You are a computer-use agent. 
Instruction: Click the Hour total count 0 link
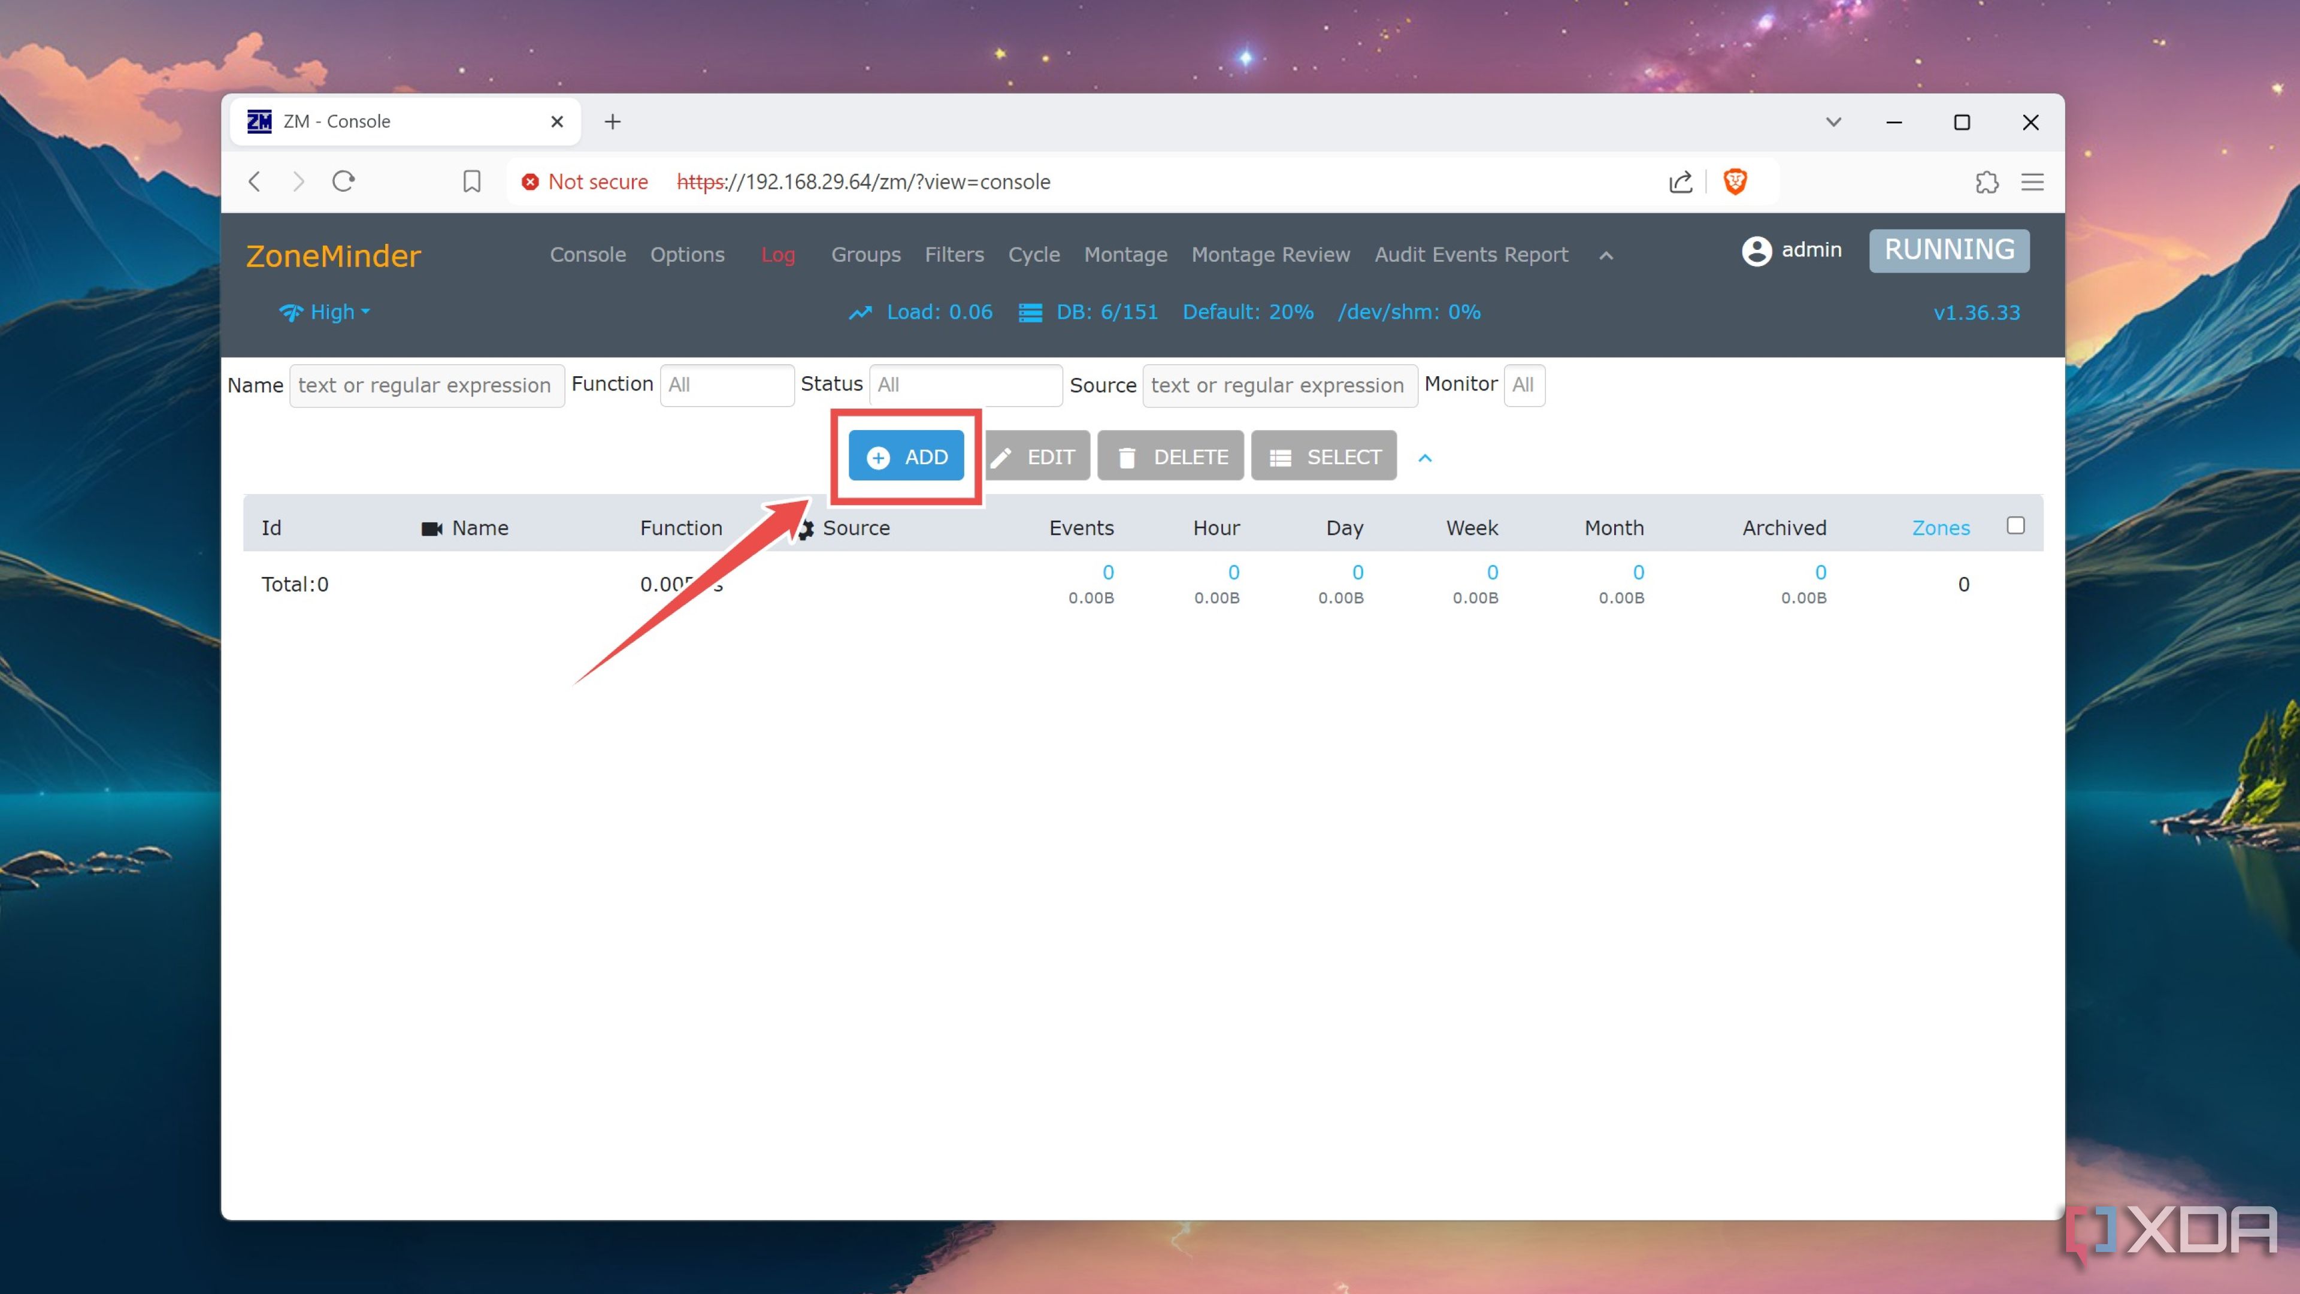pyautogui.click(x=1234, y=573)
